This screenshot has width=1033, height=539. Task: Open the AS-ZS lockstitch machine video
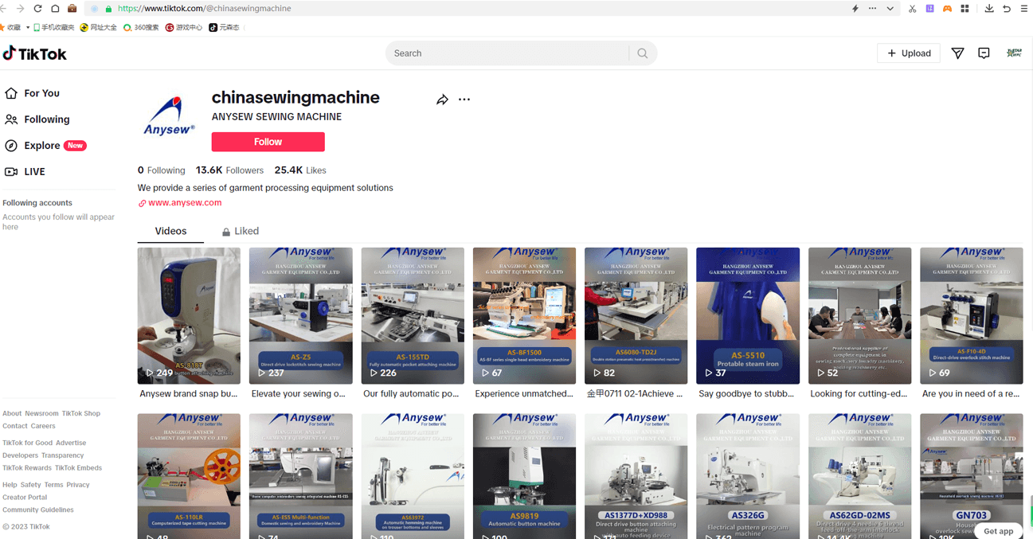point(300,316)
